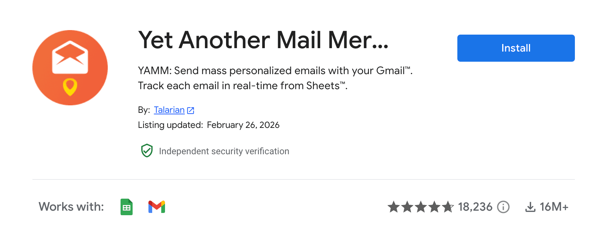599x231 pixels.
Task: Click the Independent security verification label
Action: pos(224,151)
